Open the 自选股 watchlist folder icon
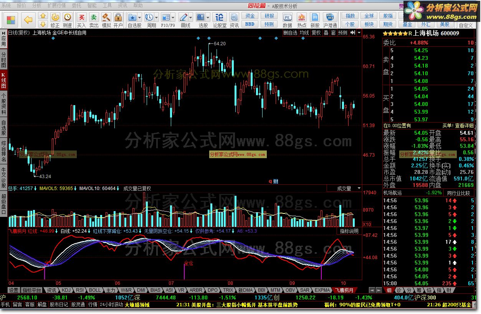 [x=132, y=18]
